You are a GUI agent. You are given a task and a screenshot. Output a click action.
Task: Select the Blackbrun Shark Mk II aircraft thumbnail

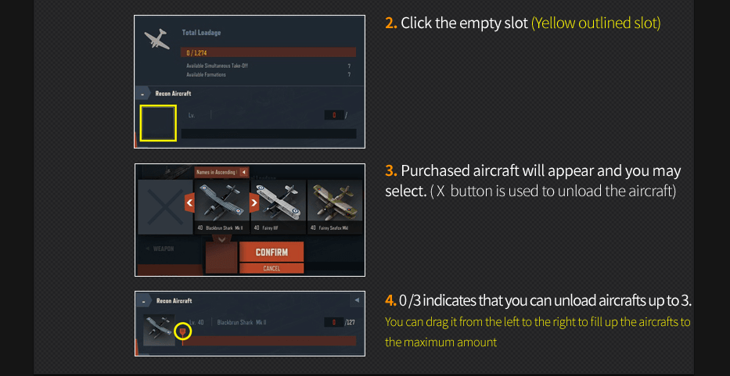[x=222, y=206]
